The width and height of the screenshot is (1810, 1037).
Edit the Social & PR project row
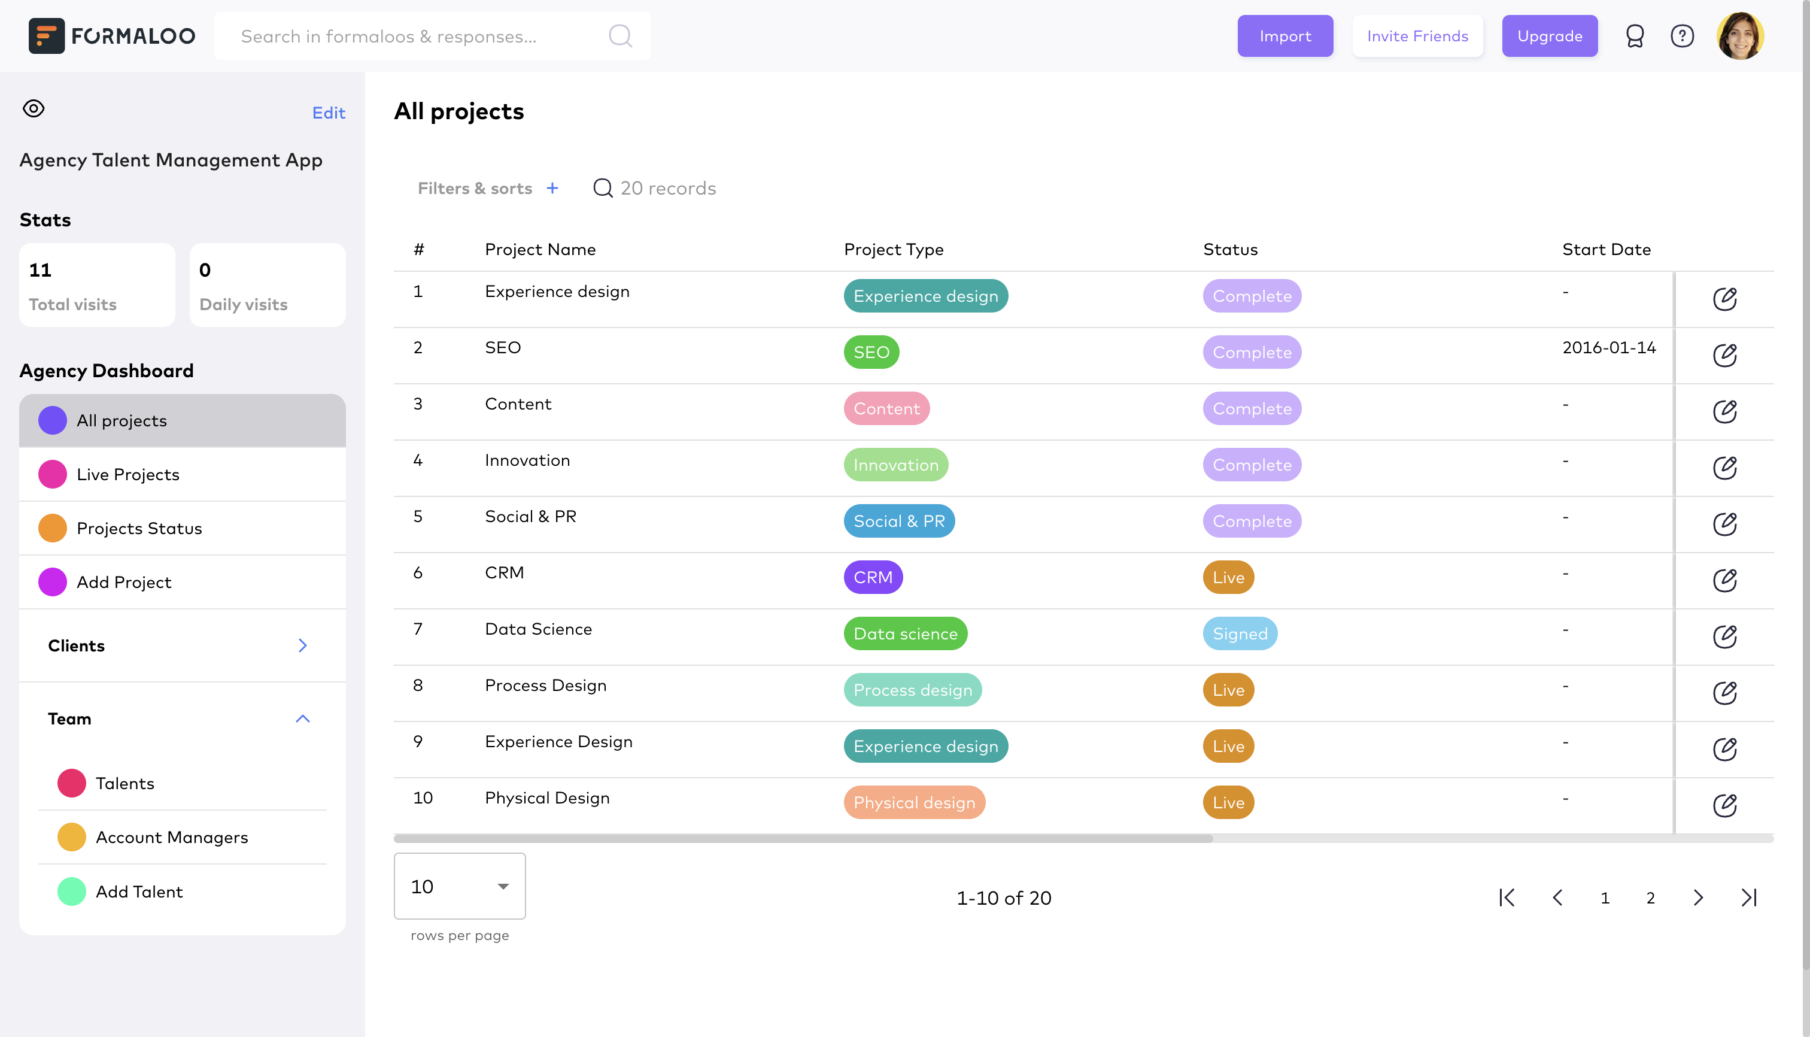(x=1724, y=523)
